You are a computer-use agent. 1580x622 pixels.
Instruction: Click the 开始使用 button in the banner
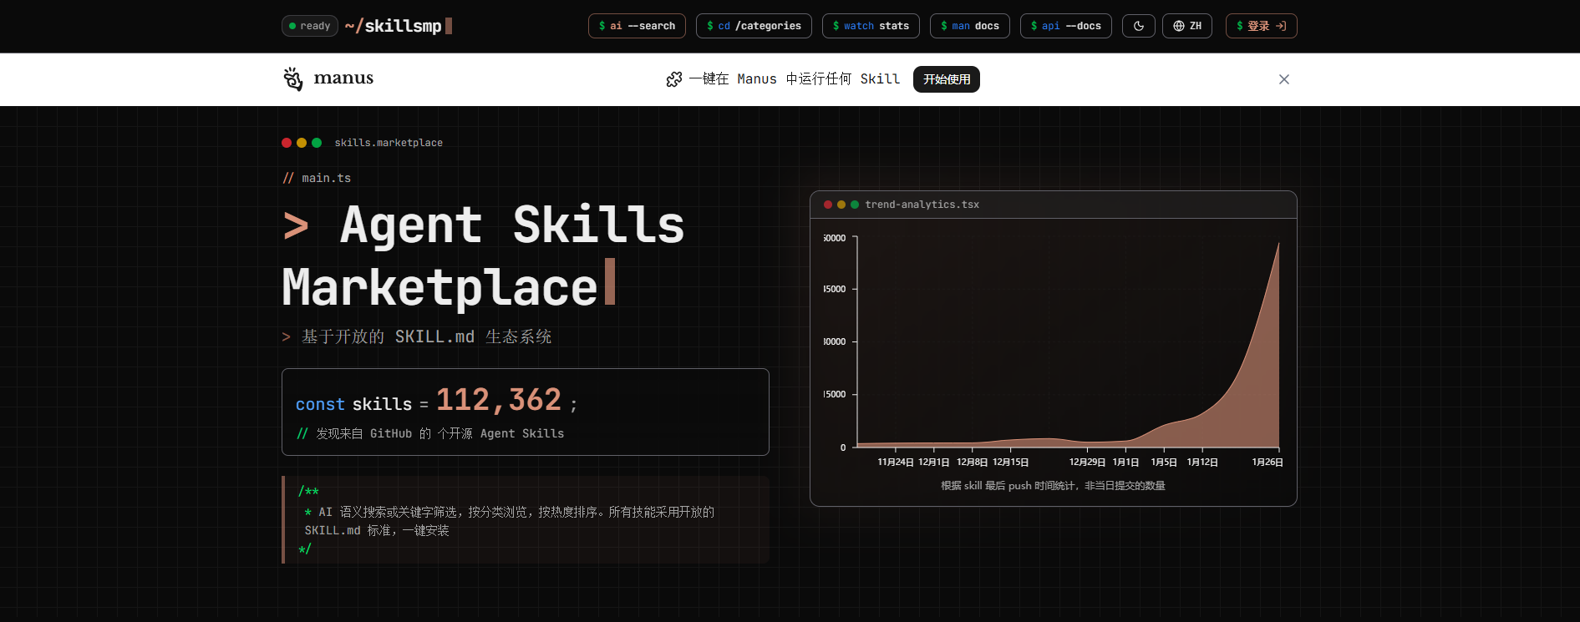coord(947,79)
